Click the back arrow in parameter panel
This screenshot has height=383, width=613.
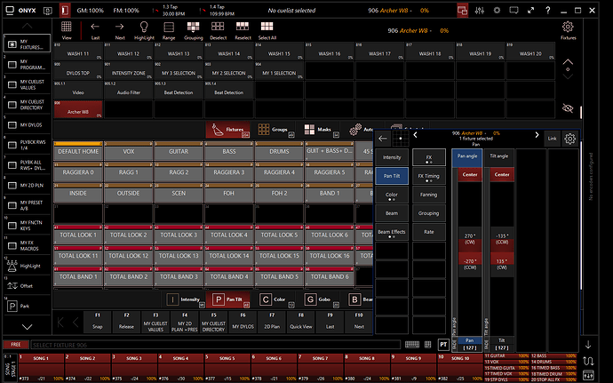tap(383, 139)
